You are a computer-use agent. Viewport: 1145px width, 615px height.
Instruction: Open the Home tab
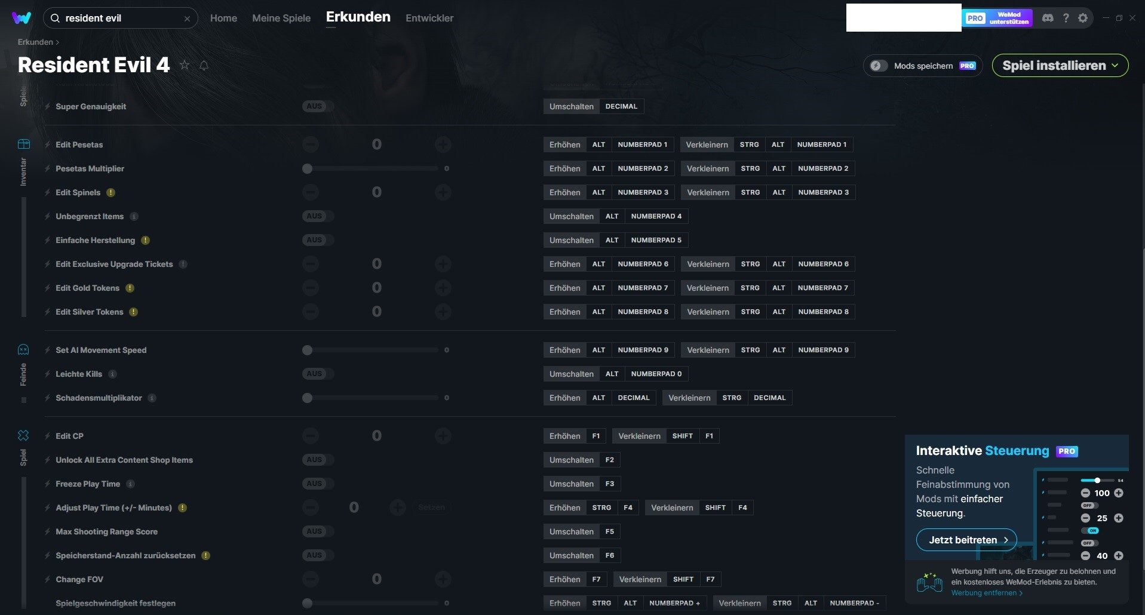pyautogui.click(x=223, y=18)
